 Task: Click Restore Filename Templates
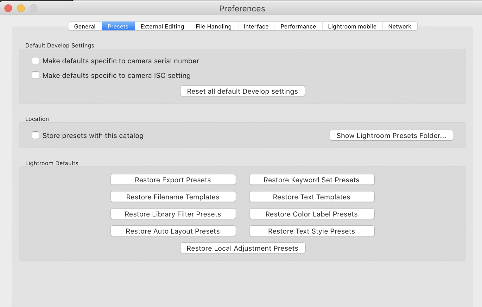[173, 197]
